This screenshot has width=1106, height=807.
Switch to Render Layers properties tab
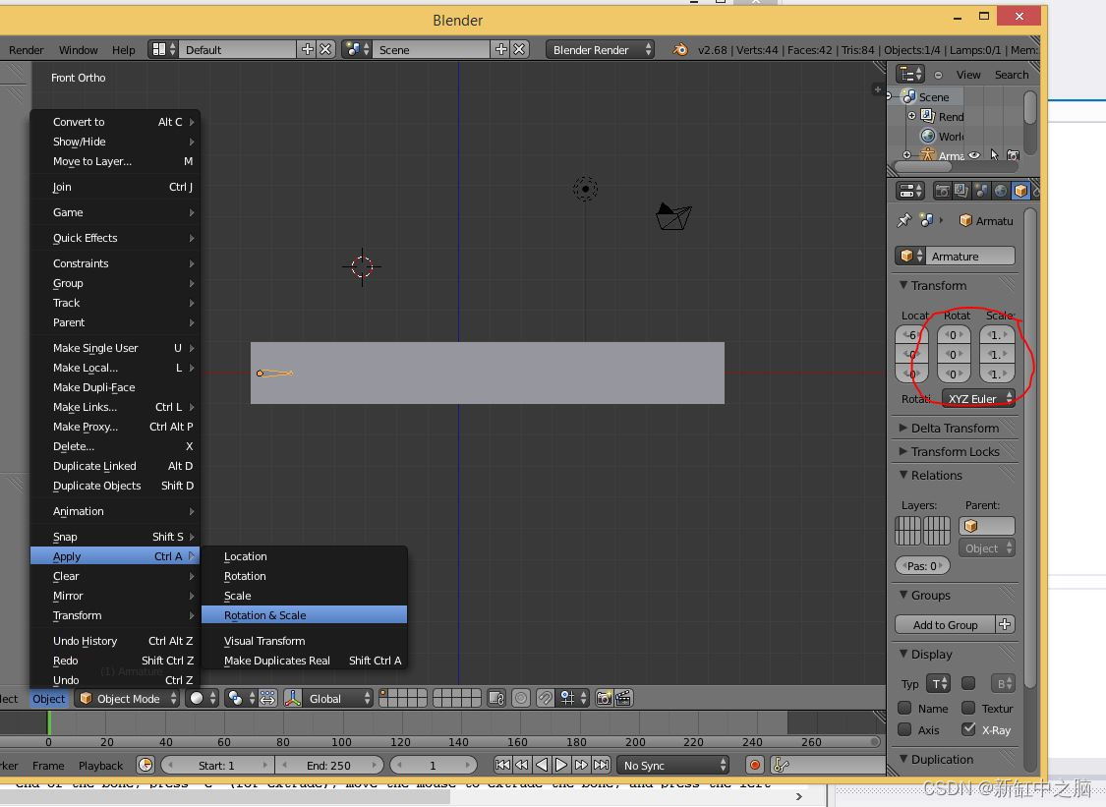960,191
